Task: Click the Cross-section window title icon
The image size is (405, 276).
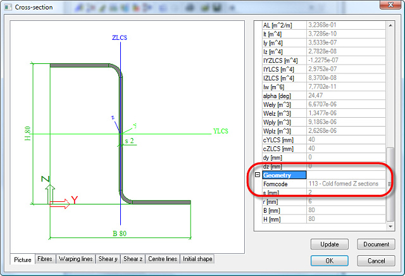Action: point(8,8)
